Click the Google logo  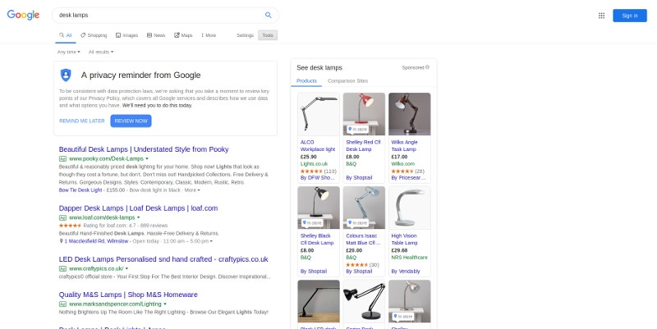coord(23,15)
